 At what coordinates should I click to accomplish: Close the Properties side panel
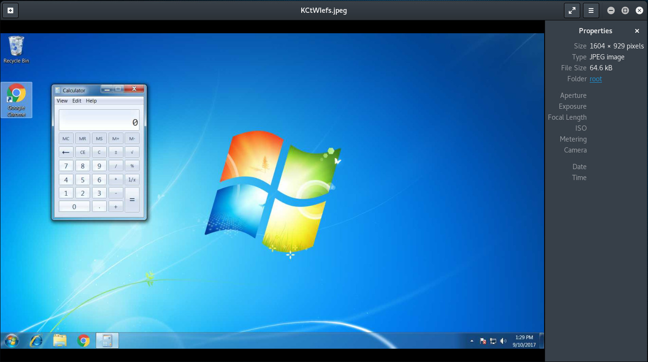click(x=637, y=31)
